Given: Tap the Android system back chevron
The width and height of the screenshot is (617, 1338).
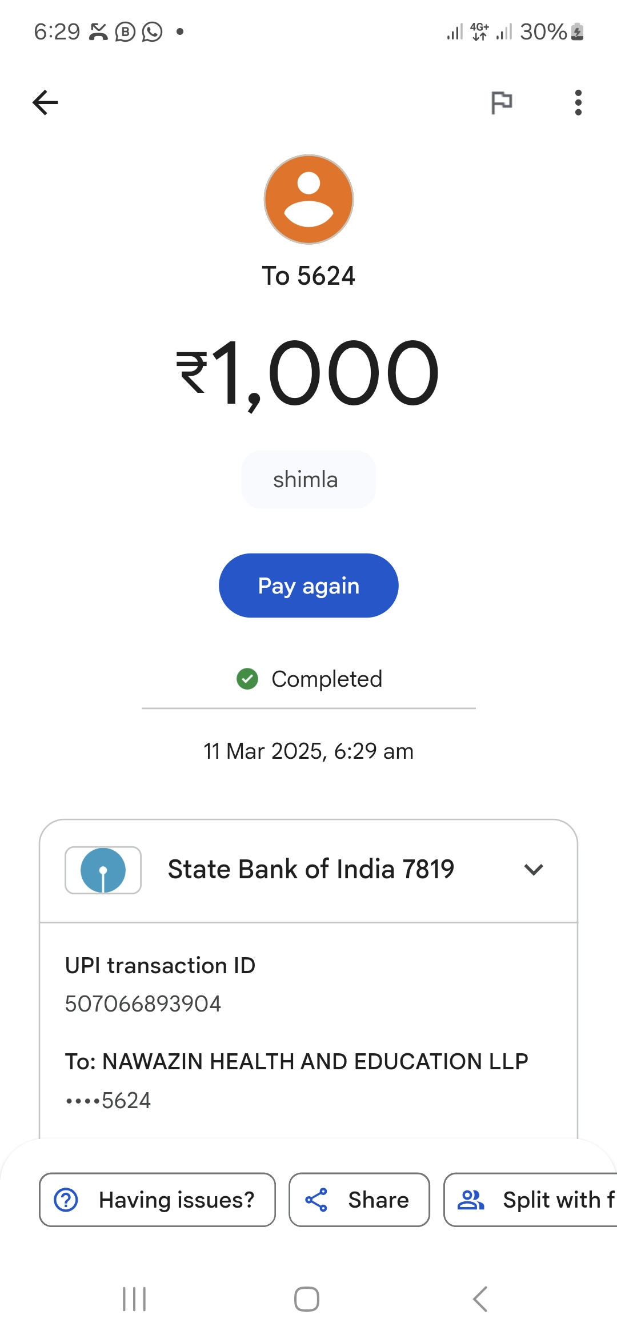Looking at the screenshot, I should point(480,1299).
